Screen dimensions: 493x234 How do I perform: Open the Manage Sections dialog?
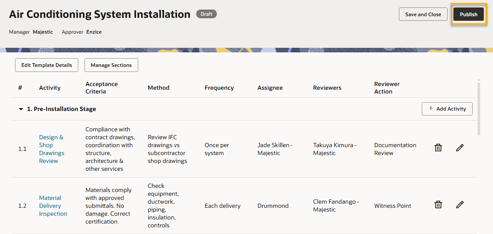point(111,65)
